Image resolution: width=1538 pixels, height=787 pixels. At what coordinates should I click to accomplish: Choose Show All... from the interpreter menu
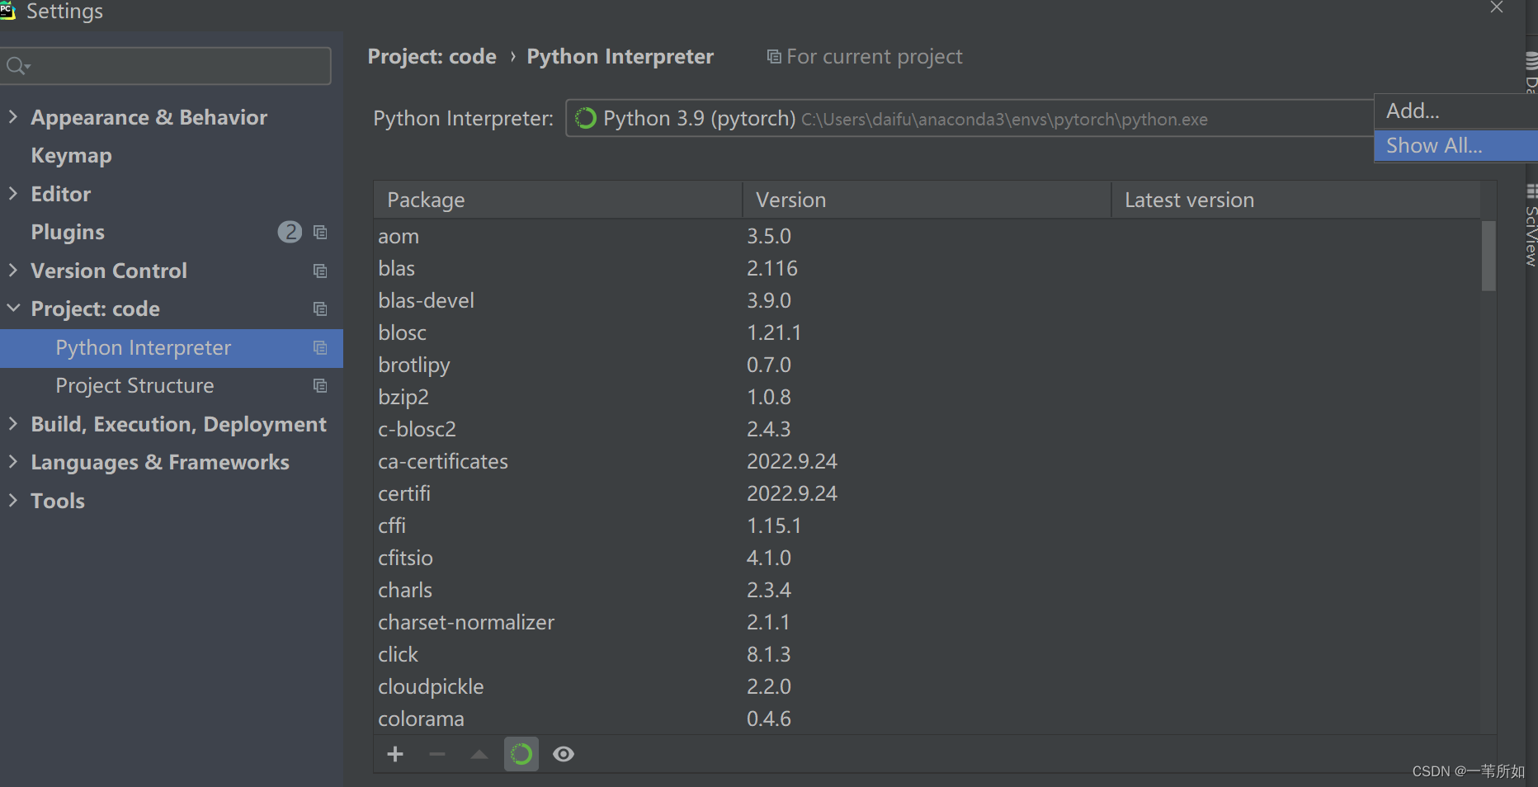point(1455,145)
